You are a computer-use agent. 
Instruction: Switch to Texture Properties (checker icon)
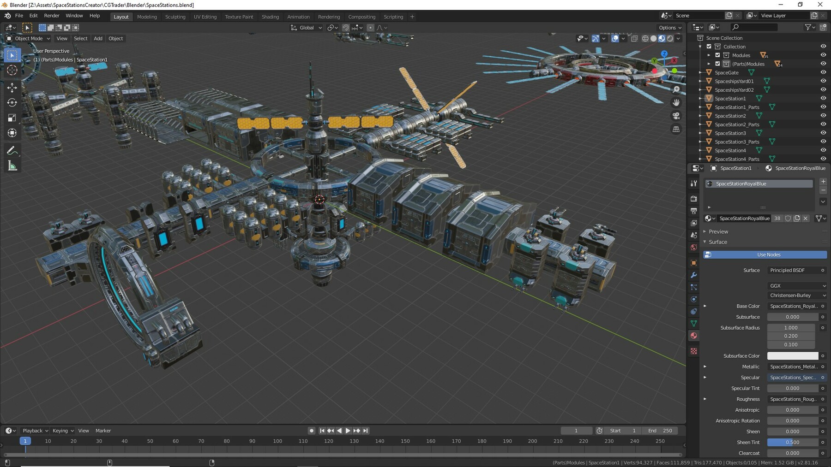[x=694, y=351]
